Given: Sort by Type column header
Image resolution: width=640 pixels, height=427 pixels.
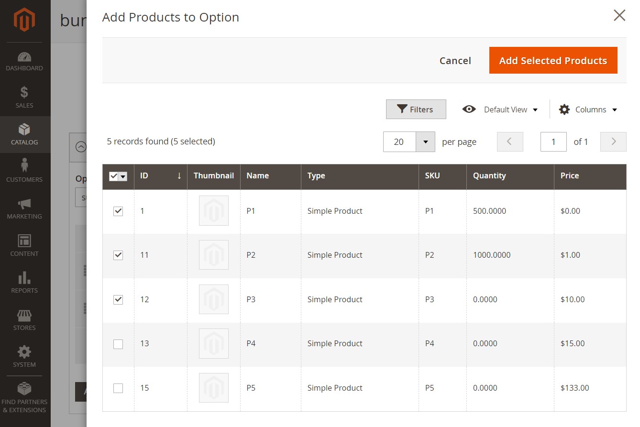Looking at the screenshot, I should coord(360,176).
